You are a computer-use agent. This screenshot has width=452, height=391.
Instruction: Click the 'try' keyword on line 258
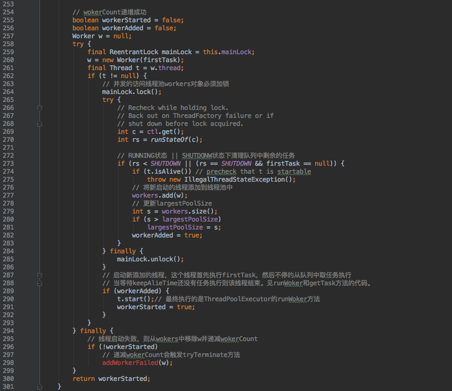click(78, 44)
